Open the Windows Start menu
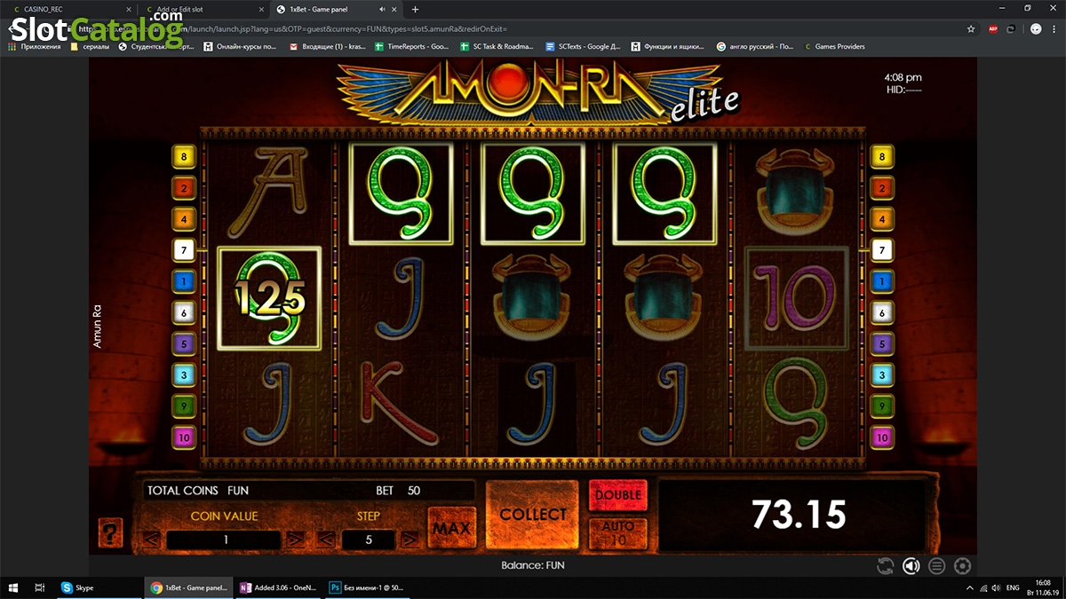The image size is (1066, 599). [x=12, y=587]
